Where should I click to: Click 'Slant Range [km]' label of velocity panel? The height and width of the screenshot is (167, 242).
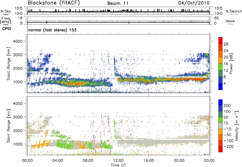point(8,126)
